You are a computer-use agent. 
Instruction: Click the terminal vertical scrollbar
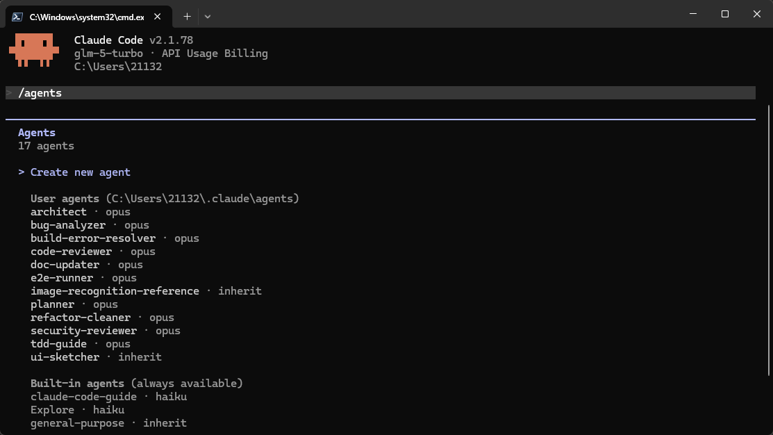pos(769,240)
